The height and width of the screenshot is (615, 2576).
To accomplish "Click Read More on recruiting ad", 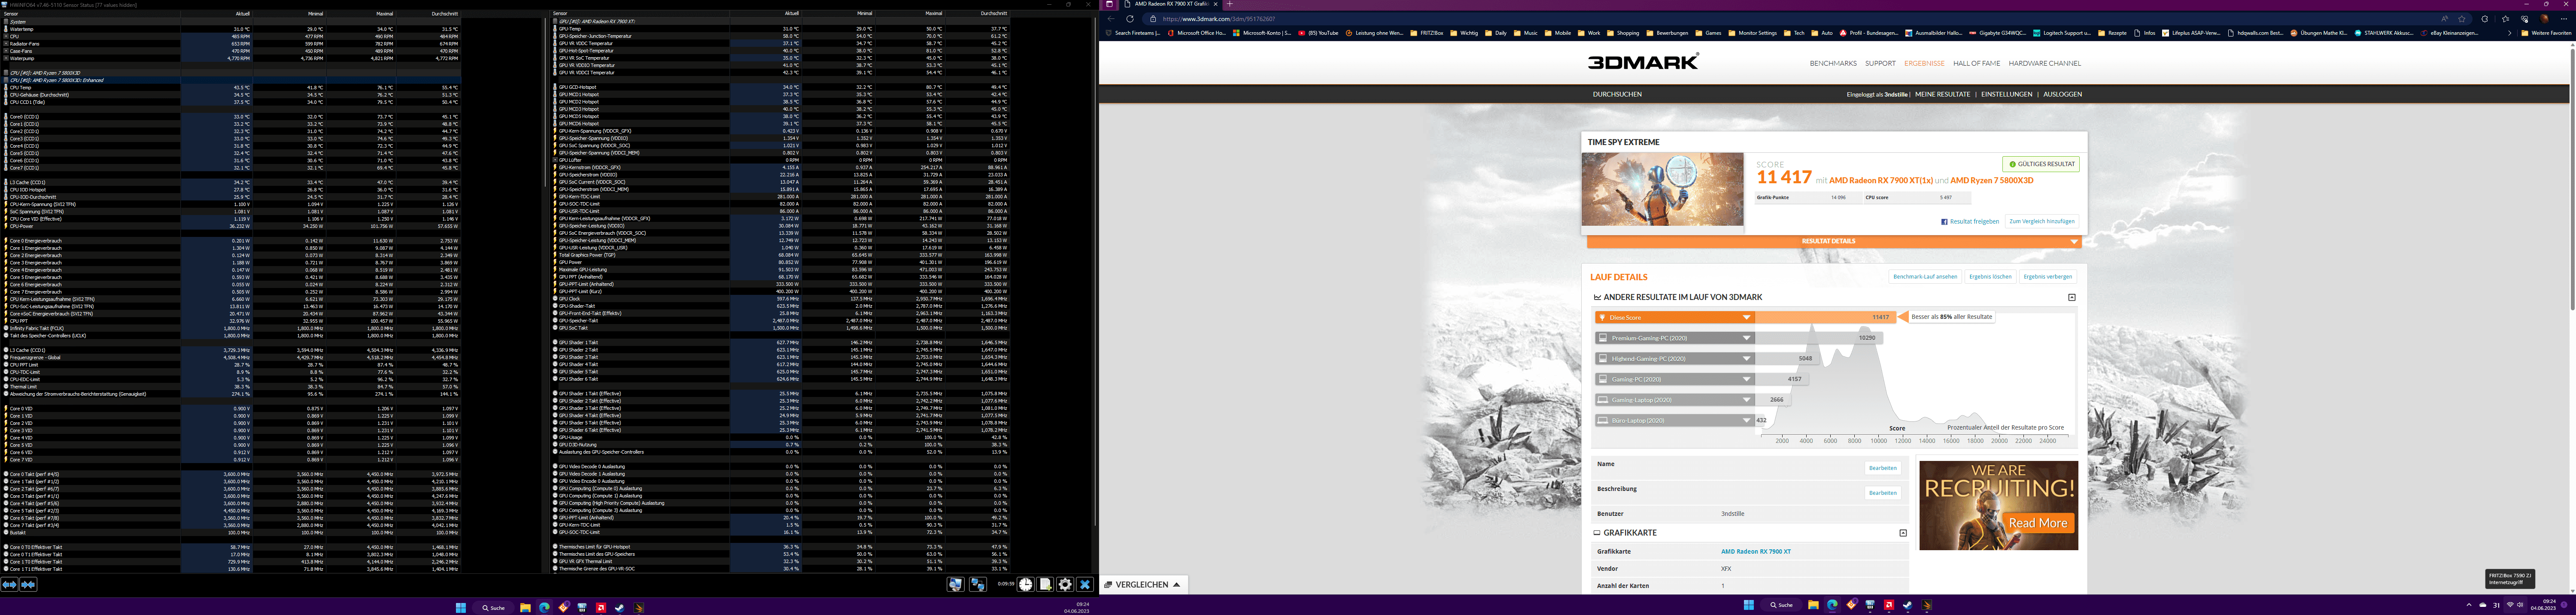I will tap(2037, 523).
